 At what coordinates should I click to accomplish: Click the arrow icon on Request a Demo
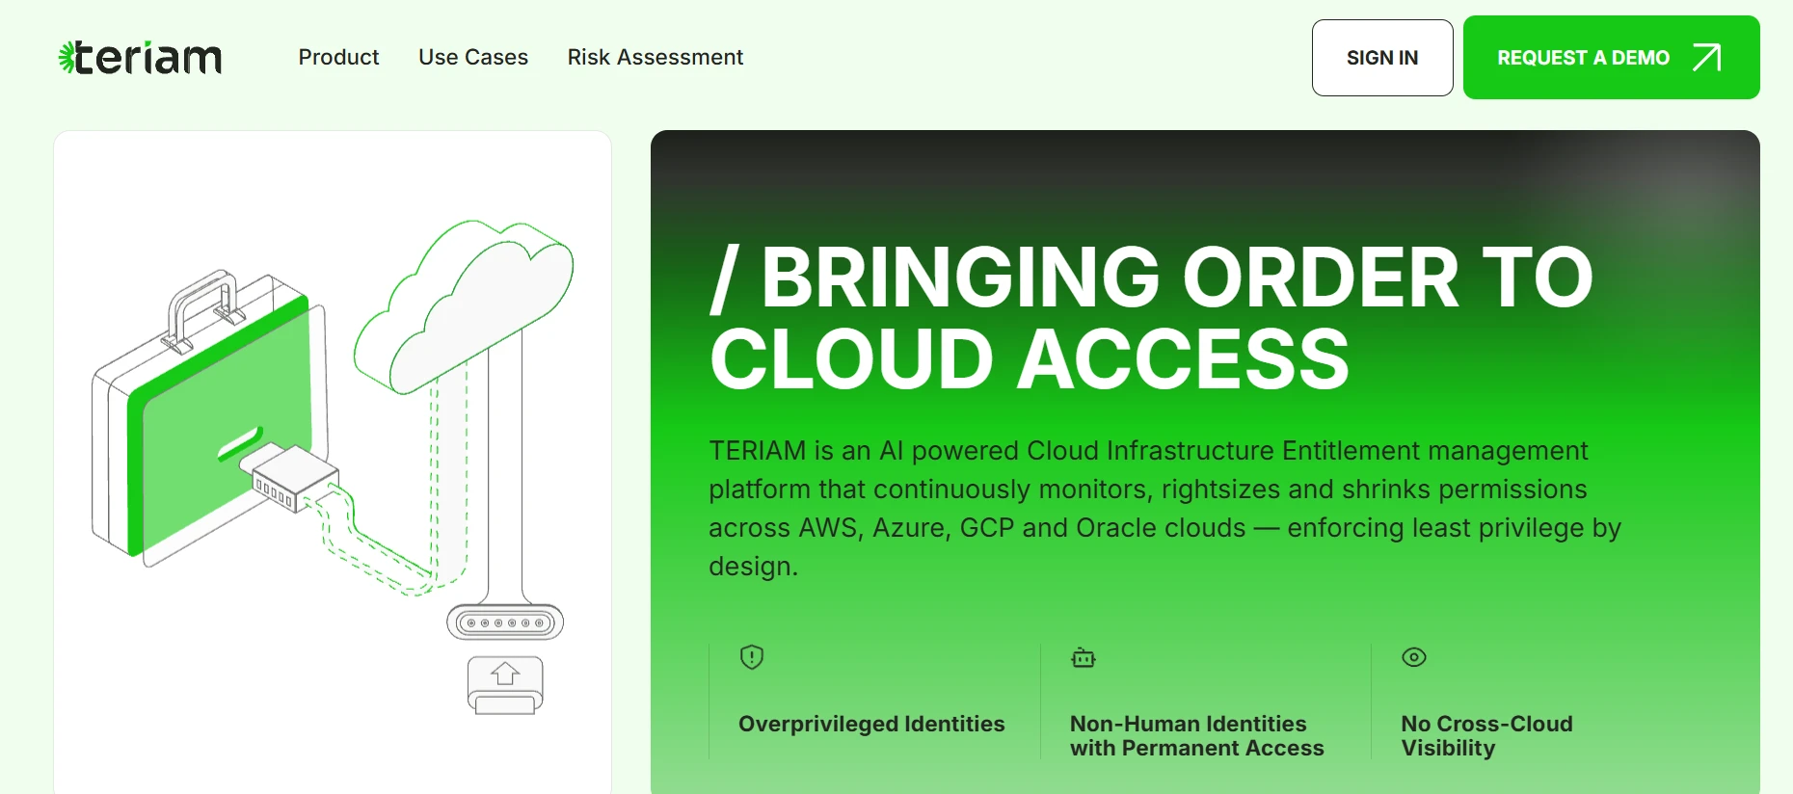1706,58
